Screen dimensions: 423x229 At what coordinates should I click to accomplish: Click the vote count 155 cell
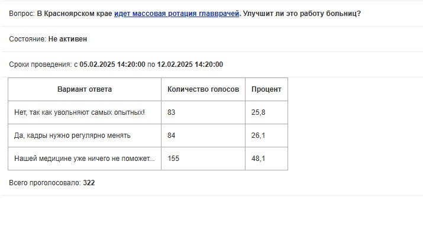coord(203,159)
